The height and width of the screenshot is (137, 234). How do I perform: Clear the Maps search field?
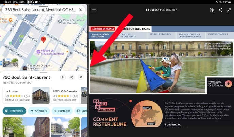(x=81, y=10)
